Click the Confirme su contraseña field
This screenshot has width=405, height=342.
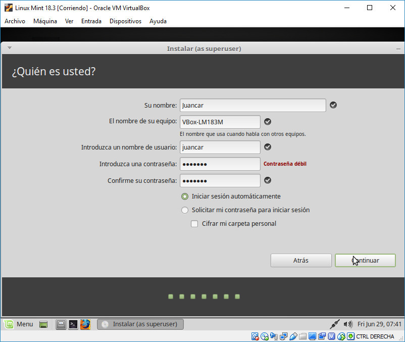tap(220, 180)
